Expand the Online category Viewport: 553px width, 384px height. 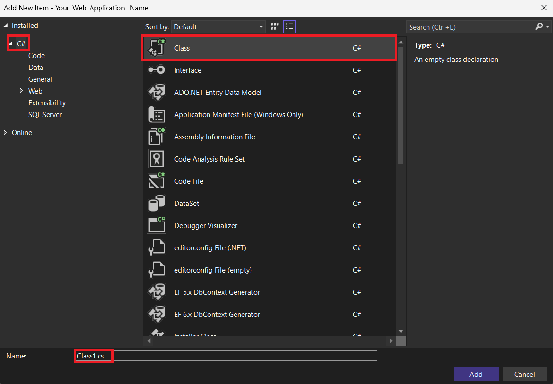pos(6,133)
